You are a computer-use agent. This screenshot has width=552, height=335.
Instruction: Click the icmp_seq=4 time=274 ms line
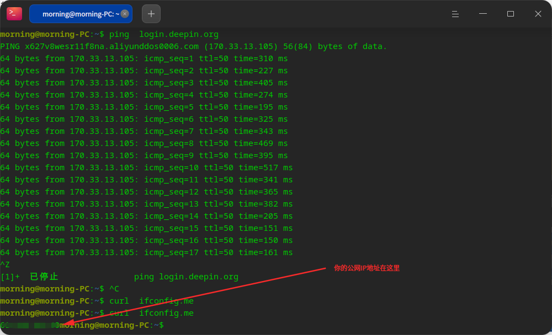coord(144,95)
